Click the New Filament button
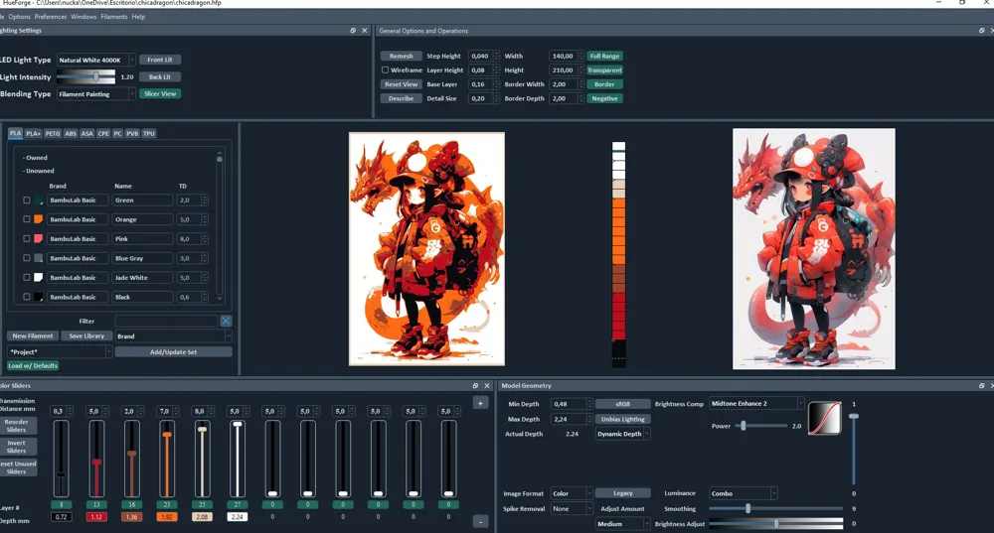The width and height of the screenshot is (994, 533). [33, 336]
